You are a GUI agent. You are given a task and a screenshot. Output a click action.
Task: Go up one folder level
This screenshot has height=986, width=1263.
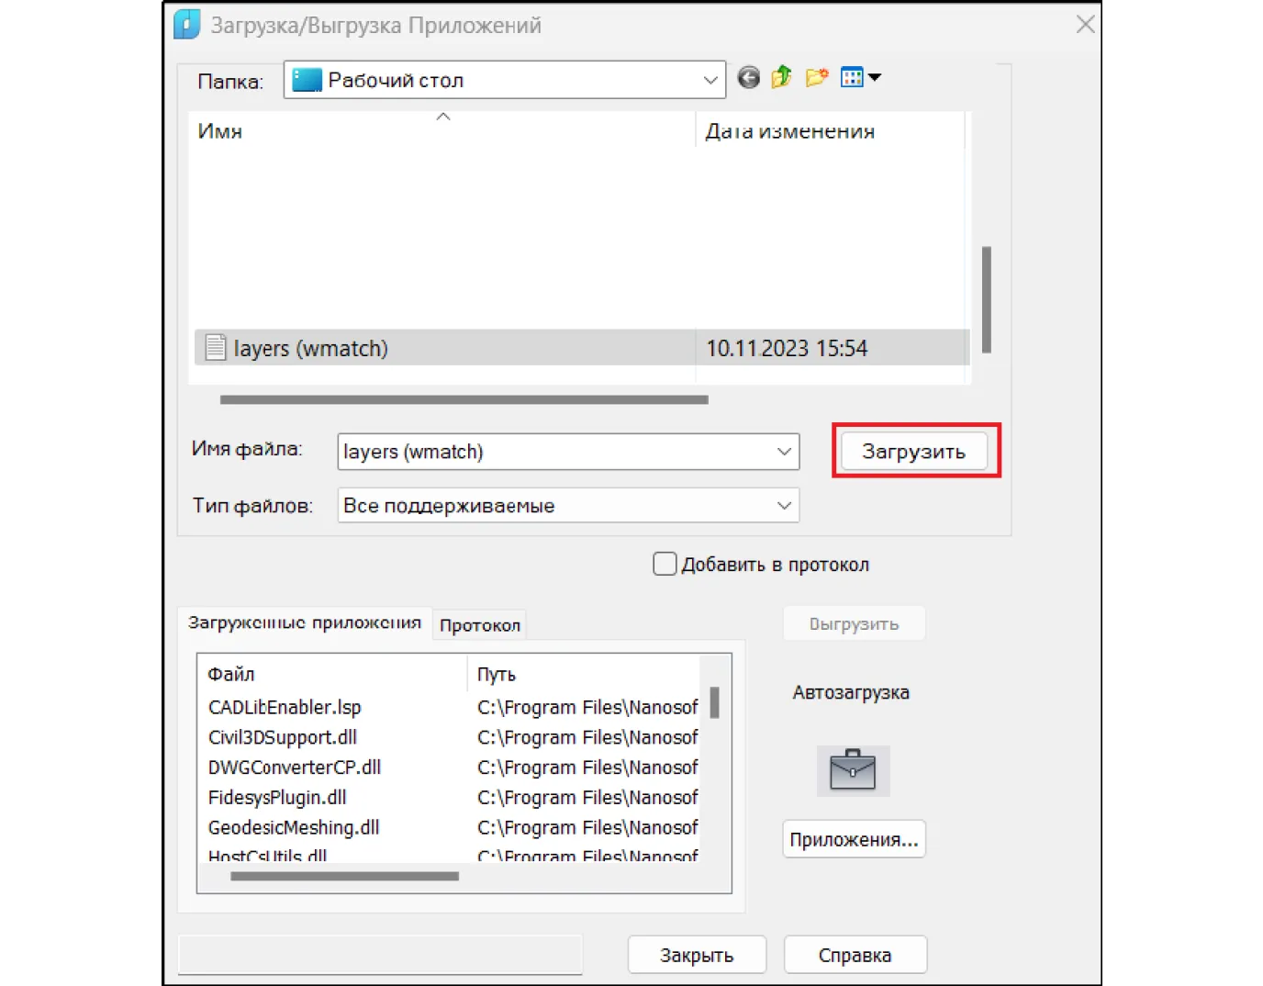781,78
